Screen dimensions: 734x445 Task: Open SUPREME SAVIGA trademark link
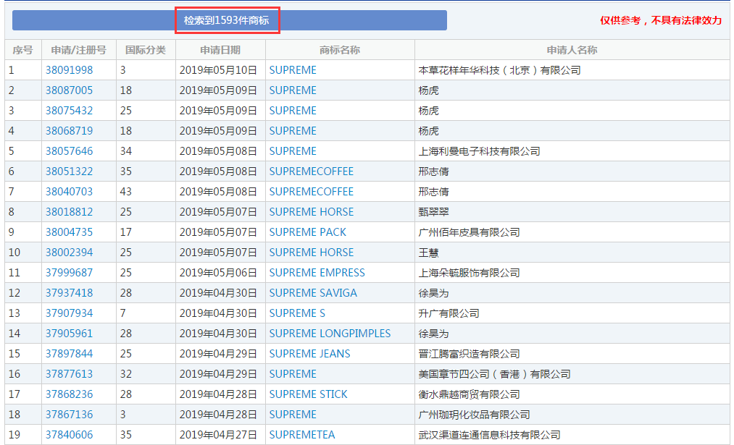coord(313,293)
